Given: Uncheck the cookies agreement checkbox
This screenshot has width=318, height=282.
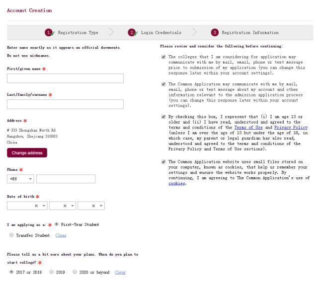Looking at the screenshot, I should (163, 162).
